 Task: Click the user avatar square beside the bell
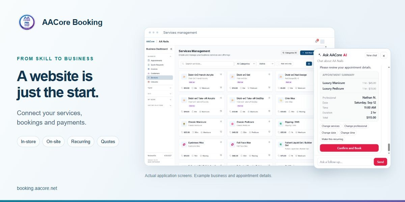pos(322,41)
